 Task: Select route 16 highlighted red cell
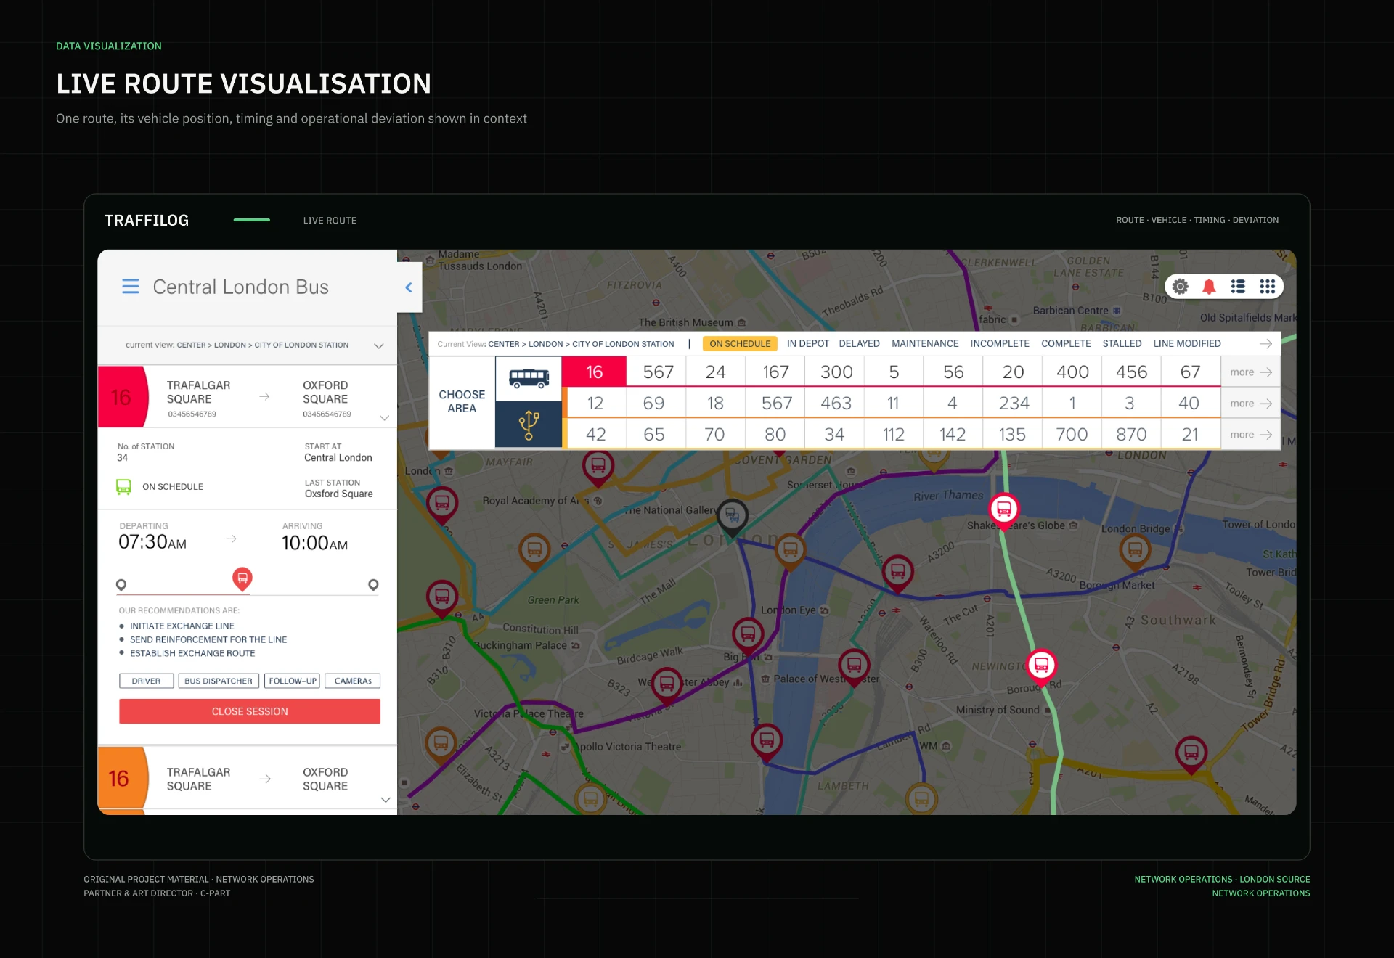594,372
